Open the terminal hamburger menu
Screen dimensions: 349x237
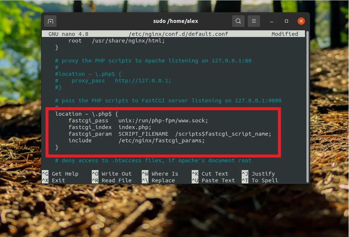click(254, 21)
